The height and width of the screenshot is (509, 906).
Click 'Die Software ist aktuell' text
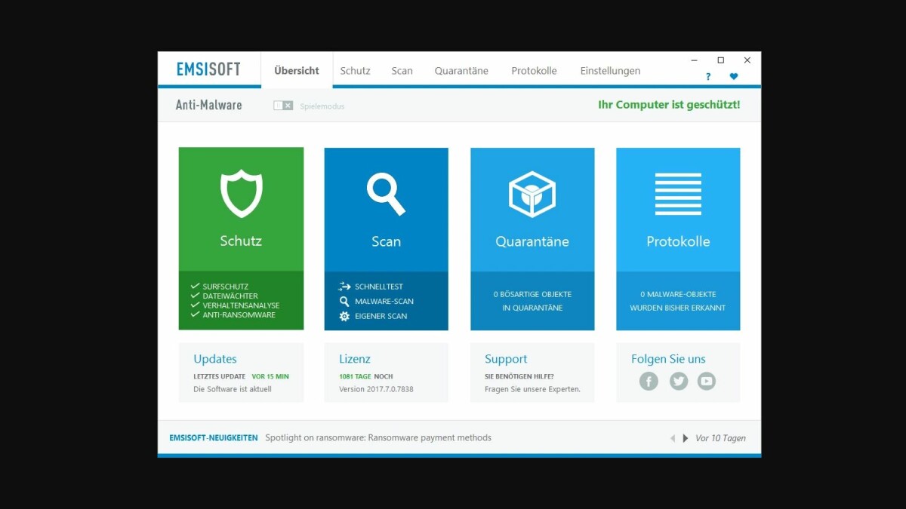(233, 389)
